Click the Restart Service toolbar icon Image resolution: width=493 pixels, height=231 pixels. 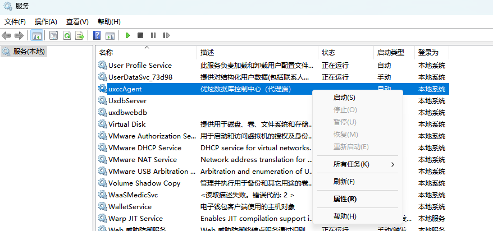(166, 35)
